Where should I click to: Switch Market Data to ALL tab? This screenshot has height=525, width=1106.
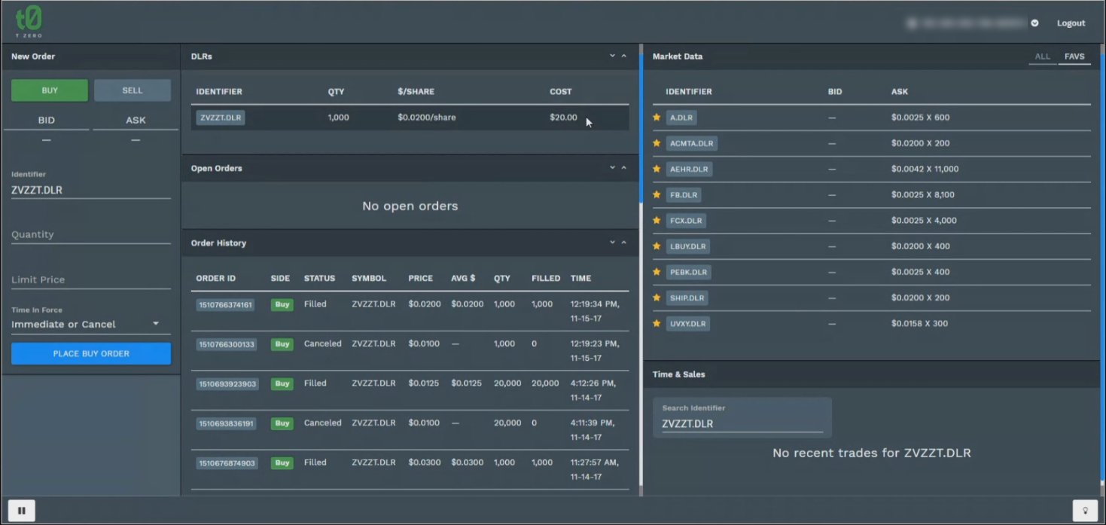[x=1043, y=56]
